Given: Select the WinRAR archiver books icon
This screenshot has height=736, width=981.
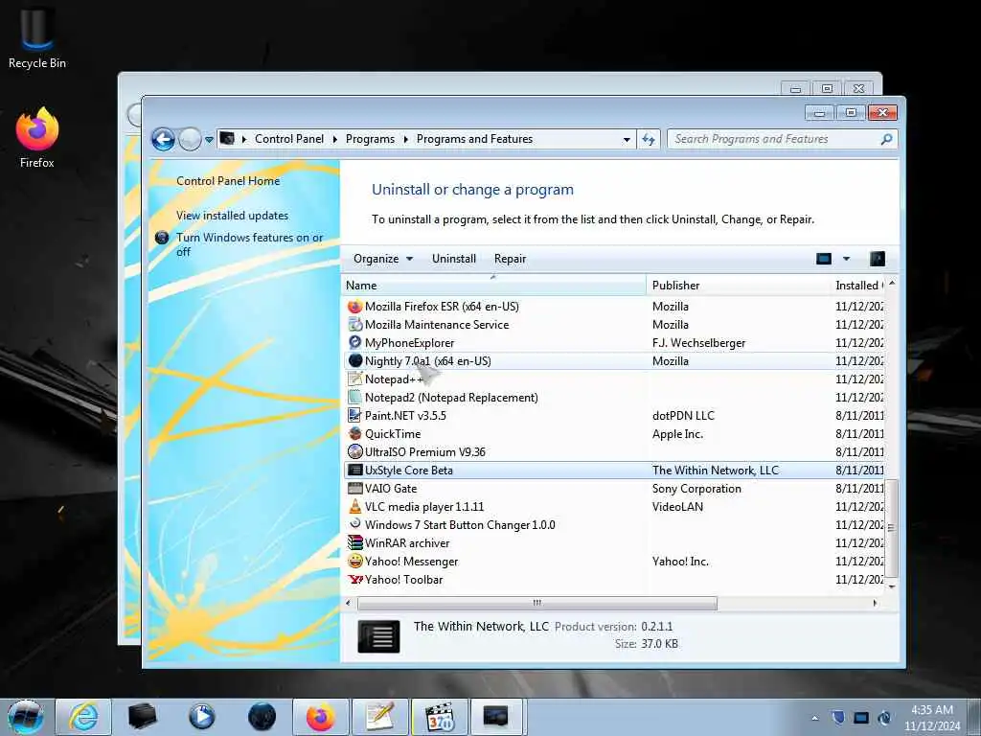Looking at the screenshot, I should click(354, 542).
